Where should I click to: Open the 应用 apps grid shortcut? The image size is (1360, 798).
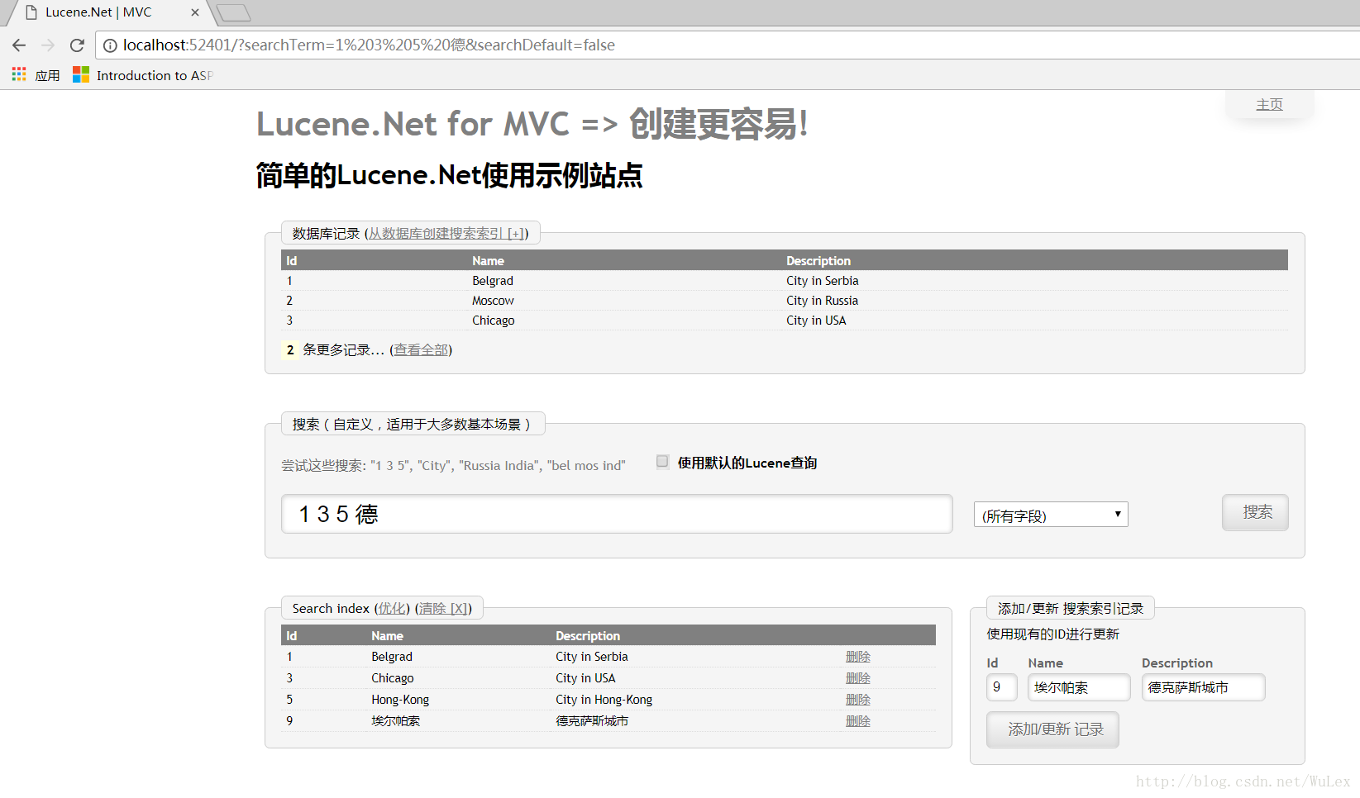36,75
